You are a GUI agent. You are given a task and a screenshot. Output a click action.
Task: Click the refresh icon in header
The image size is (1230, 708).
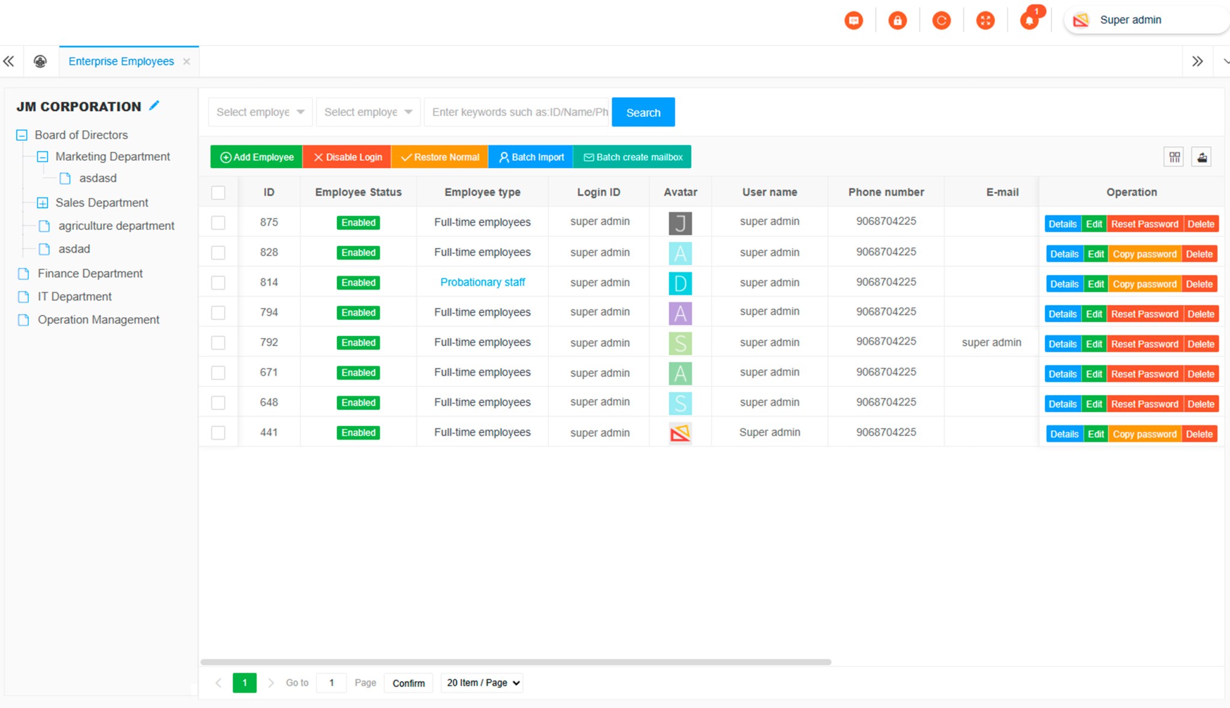tap(941, 20)
